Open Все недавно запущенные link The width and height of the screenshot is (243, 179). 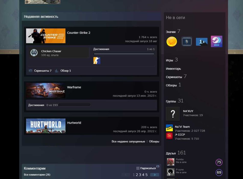[x=128, y=141]
